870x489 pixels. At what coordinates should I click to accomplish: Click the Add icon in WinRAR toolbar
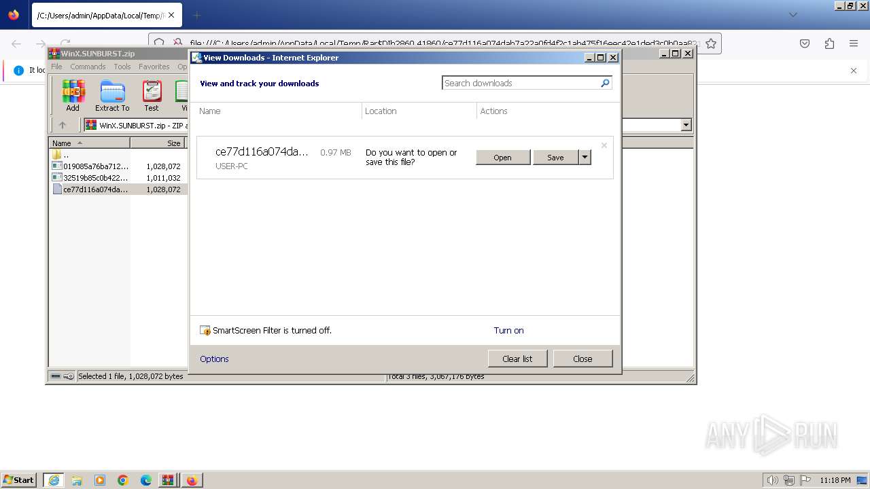tap(73, 95)
